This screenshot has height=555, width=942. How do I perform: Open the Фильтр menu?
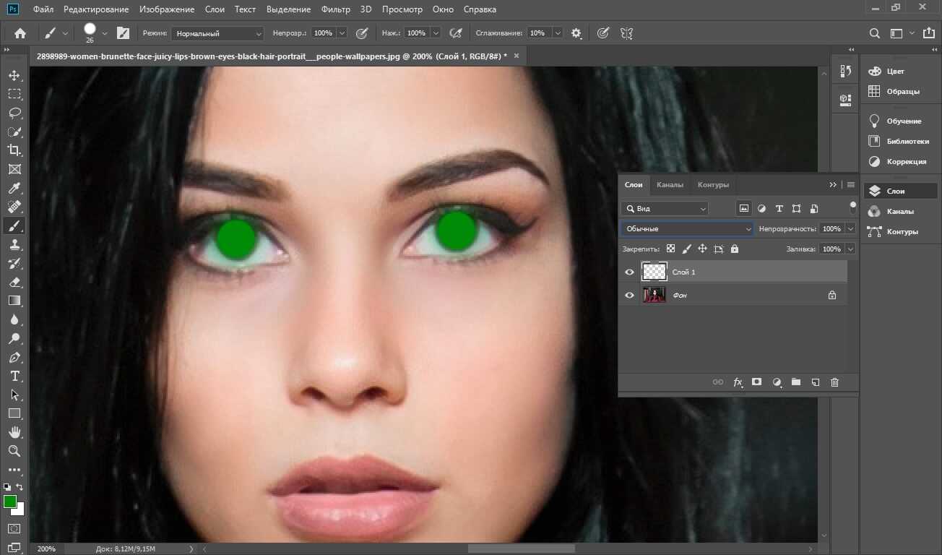[335, 9]
